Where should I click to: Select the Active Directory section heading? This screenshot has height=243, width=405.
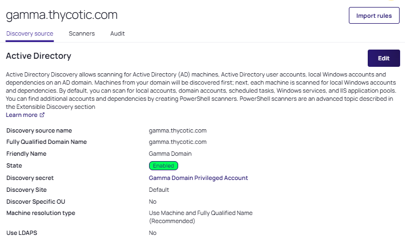(x=38, y=55)
